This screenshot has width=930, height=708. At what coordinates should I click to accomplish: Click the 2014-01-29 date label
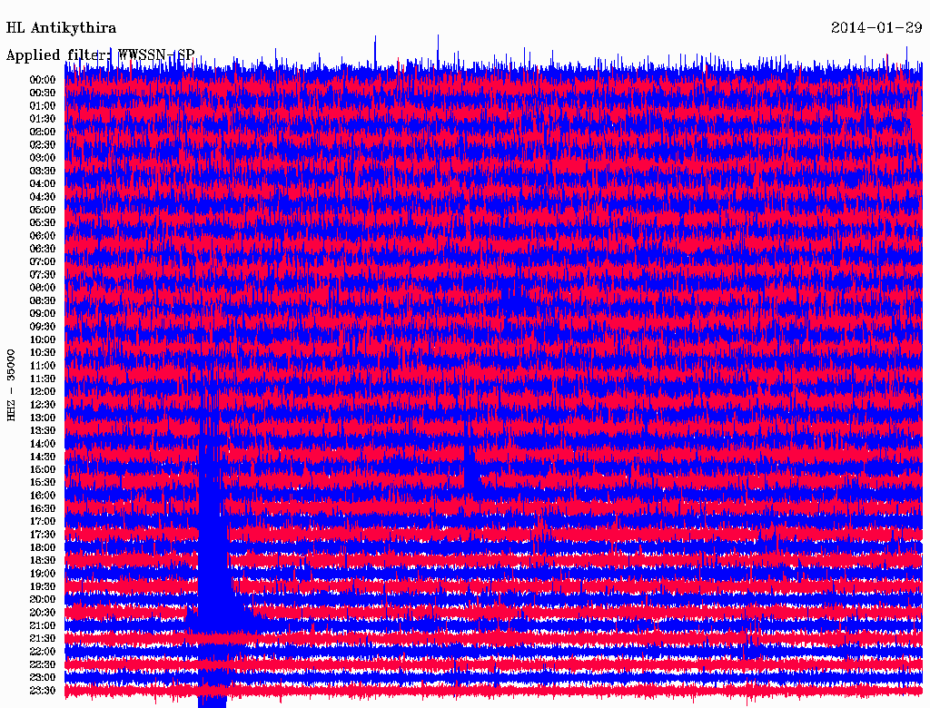point(876,28)
